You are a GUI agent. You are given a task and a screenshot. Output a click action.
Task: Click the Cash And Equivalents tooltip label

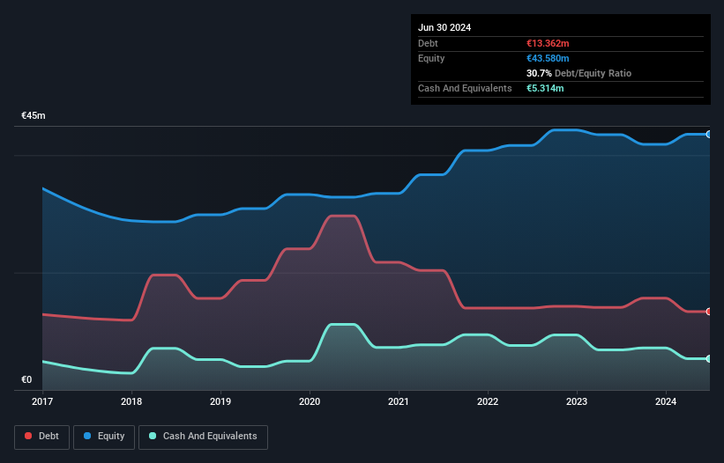[465, 88]
